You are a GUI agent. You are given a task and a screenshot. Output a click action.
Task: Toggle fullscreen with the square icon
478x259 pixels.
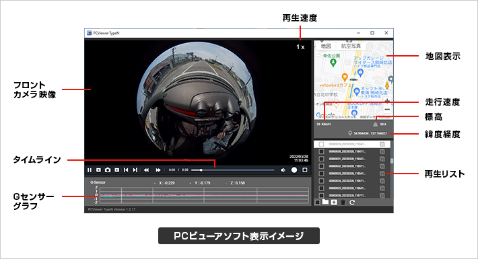click(x=305, y=170)
